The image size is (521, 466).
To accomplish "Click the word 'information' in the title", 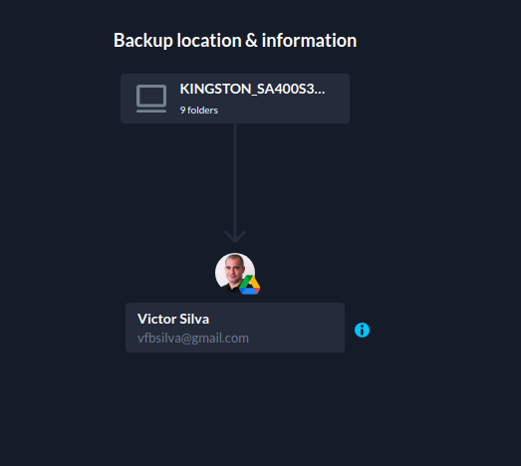I will [309, 41].
